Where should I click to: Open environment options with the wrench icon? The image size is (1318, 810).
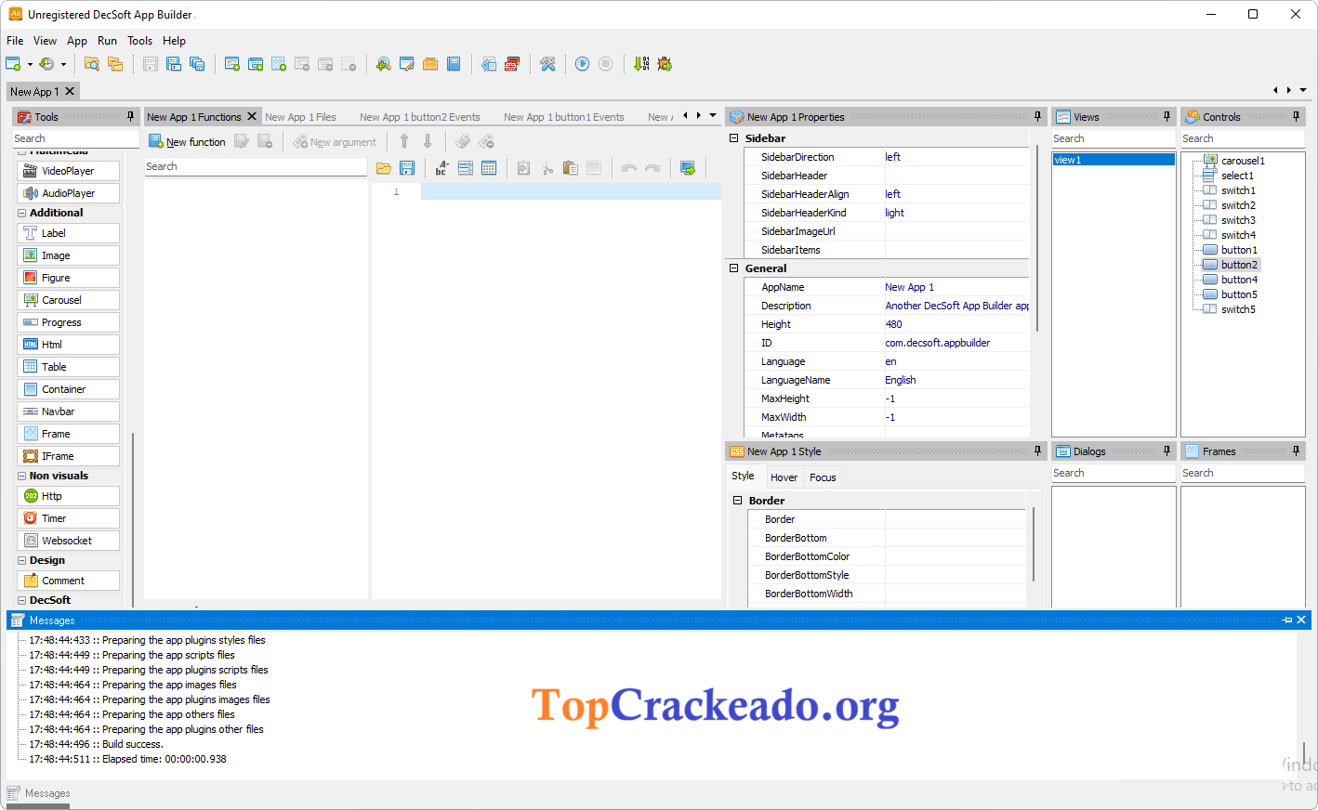tap(547, 64)
